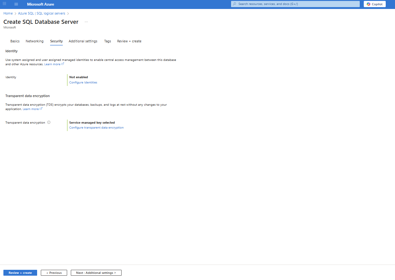Click the info icon beside Transparent data encryption

pyautogui.click(x=49, y=122)
